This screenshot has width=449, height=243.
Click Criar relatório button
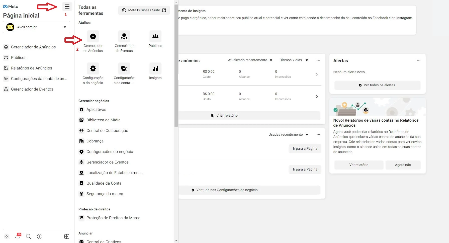click(x=249, y=116)
